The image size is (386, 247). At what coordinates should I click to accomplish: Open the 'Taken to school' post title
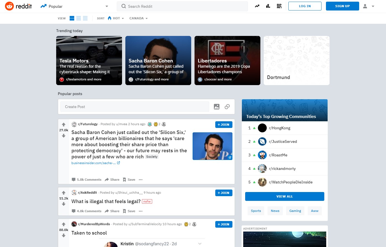click(x=89, y=233)
